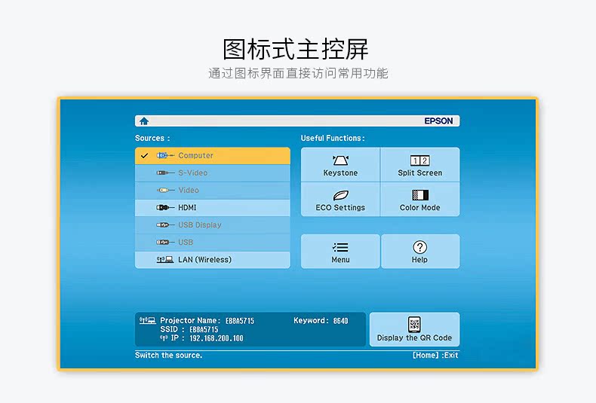596x403 pixels.
Task: Click the yellow Video connector icon
Action: (x=165, y=190)
